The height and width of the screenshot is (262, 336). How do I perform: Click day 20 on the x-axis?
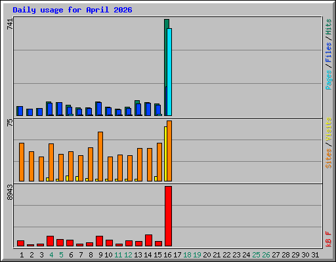207,255
